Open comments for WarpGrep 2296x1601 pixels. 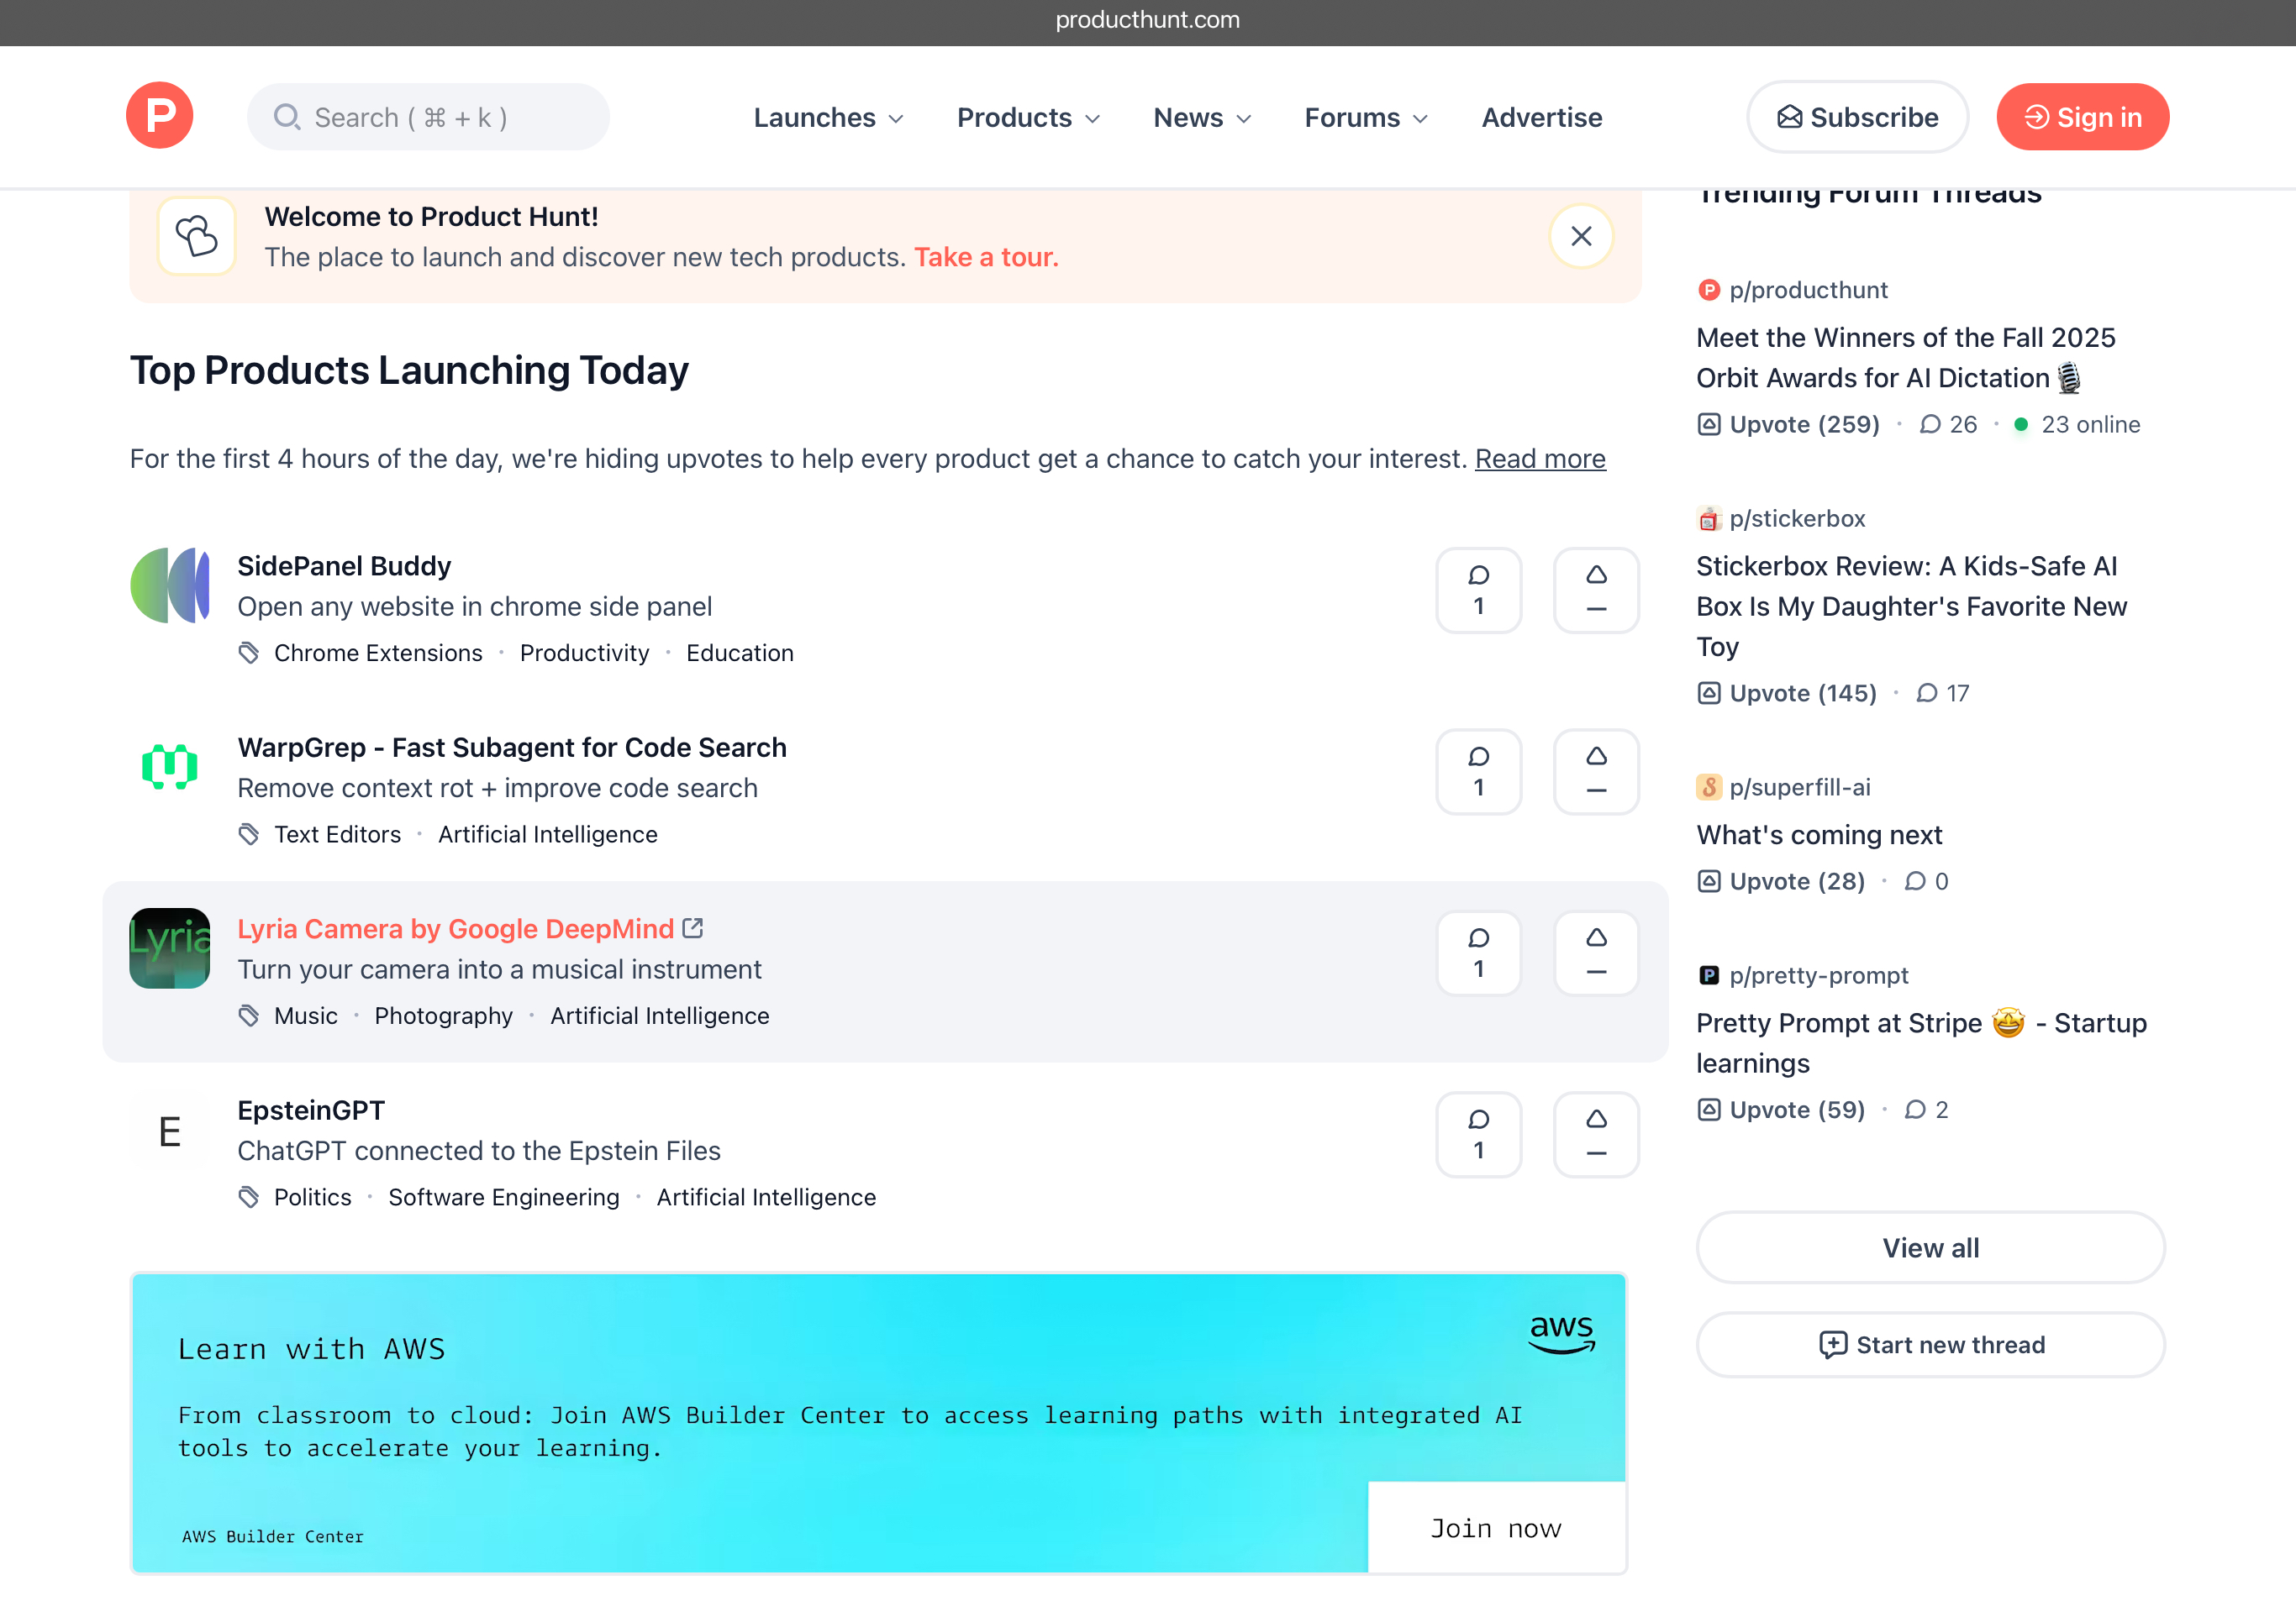pyautogui.click(x=1478, y=771)
